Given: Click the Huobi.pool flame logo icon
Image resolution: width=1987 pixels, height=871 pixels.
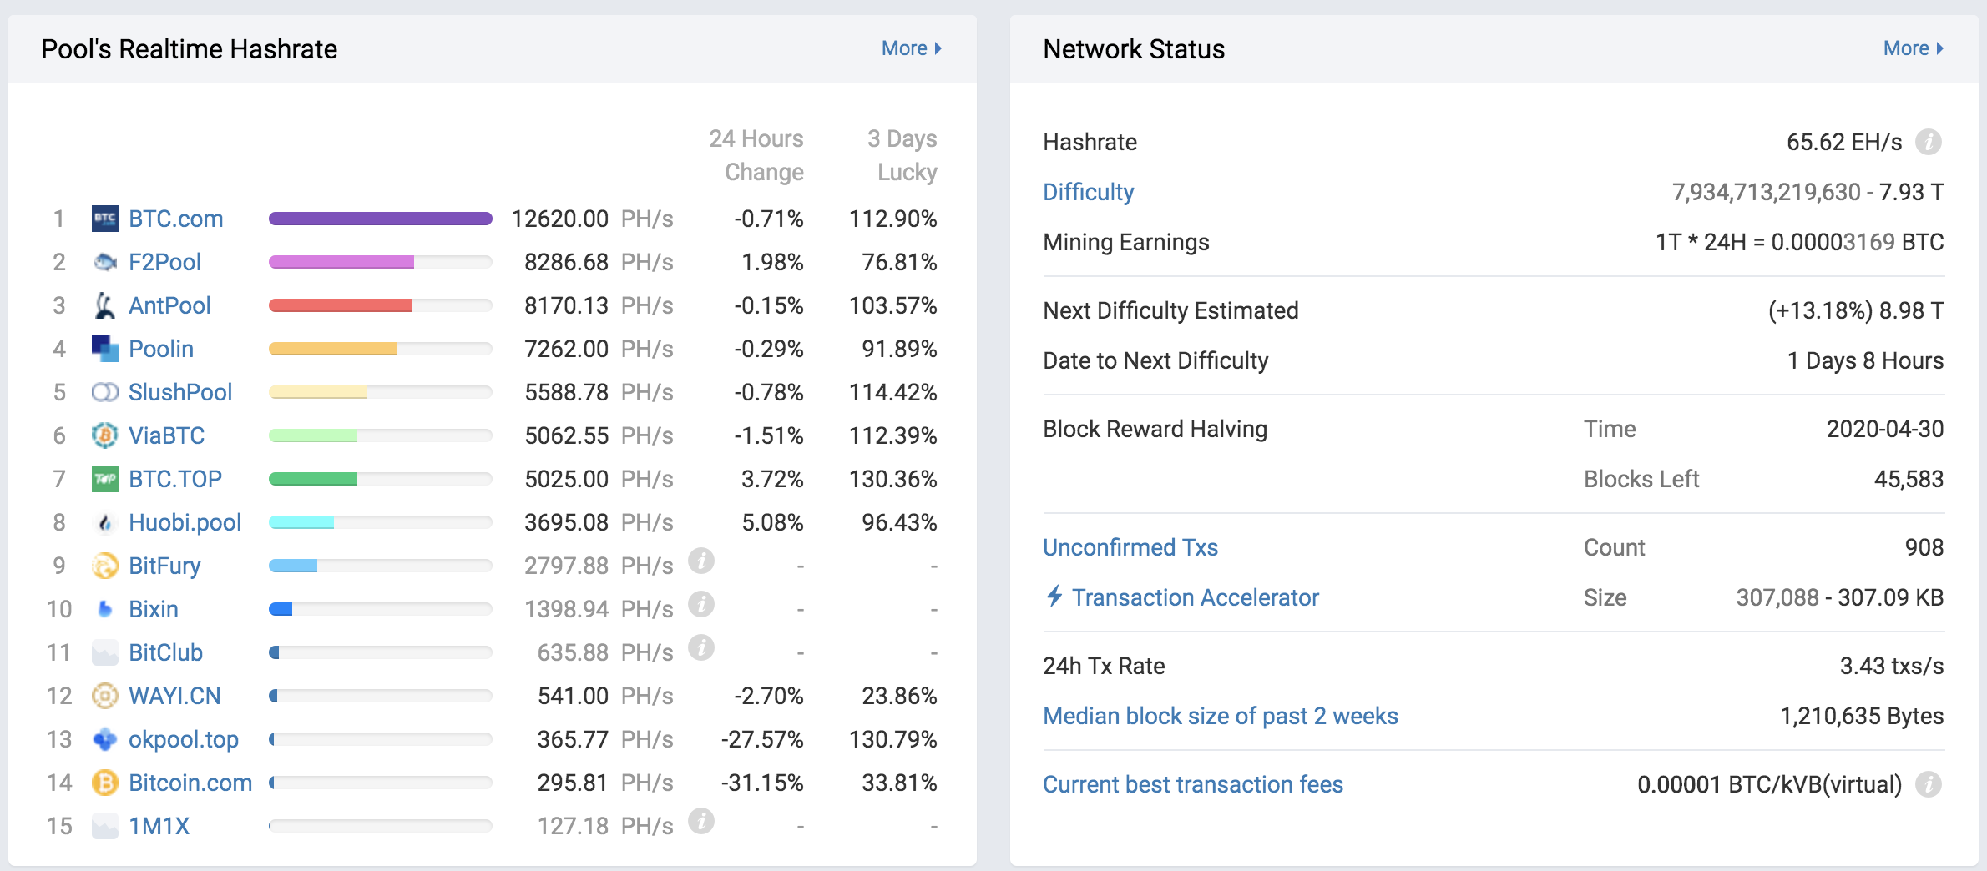Looking at the screenshot, I should pos(104,522).
